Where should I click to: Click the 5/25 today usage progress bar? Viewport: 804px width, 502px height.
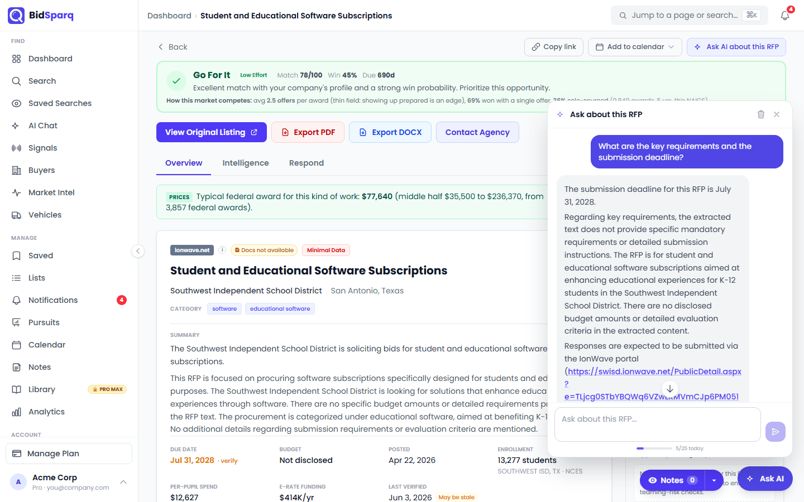654,448
